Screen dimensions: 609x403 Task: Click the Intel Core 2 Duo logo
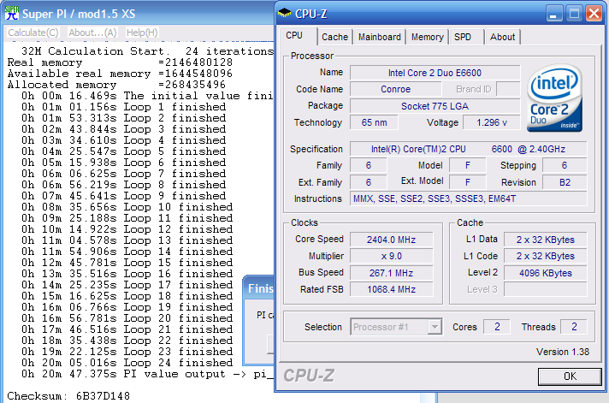(554, 98)
